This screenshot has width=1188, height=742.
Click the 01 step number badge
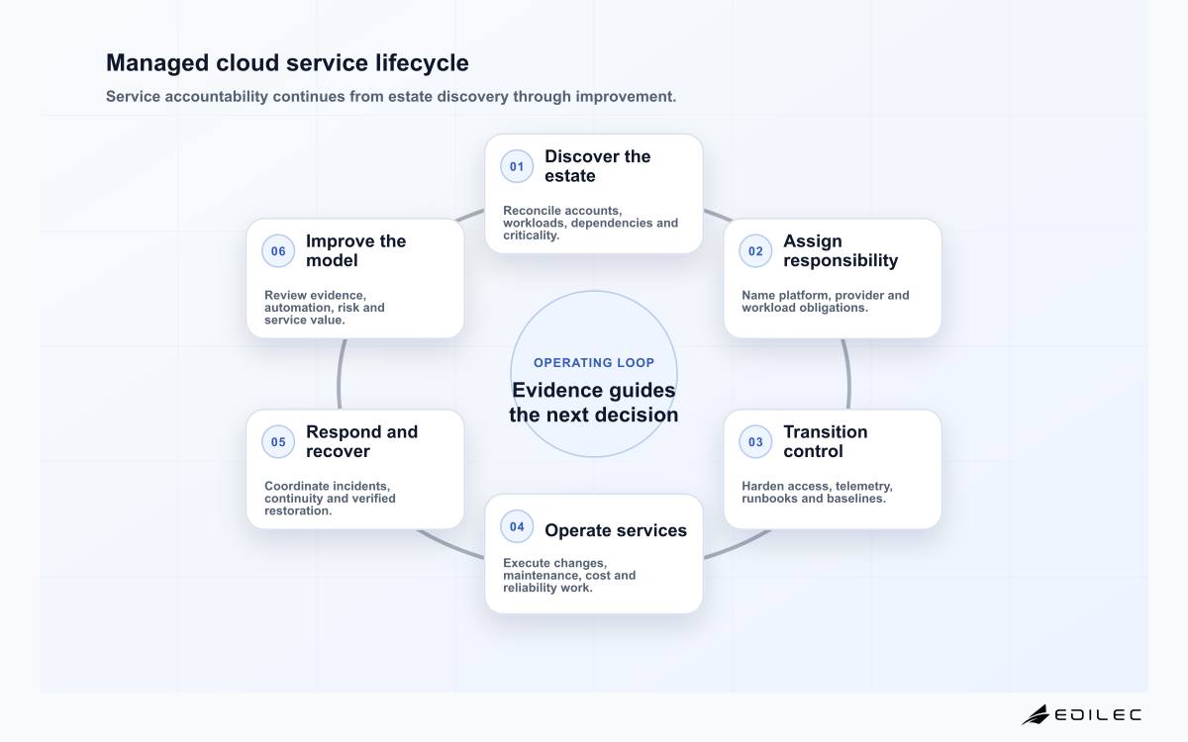coord(517,166)
